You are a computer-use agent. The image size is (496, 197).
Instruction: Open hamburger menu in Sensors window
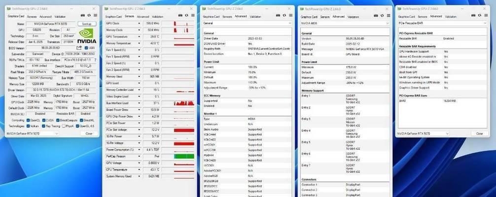[x=193, y=15]
